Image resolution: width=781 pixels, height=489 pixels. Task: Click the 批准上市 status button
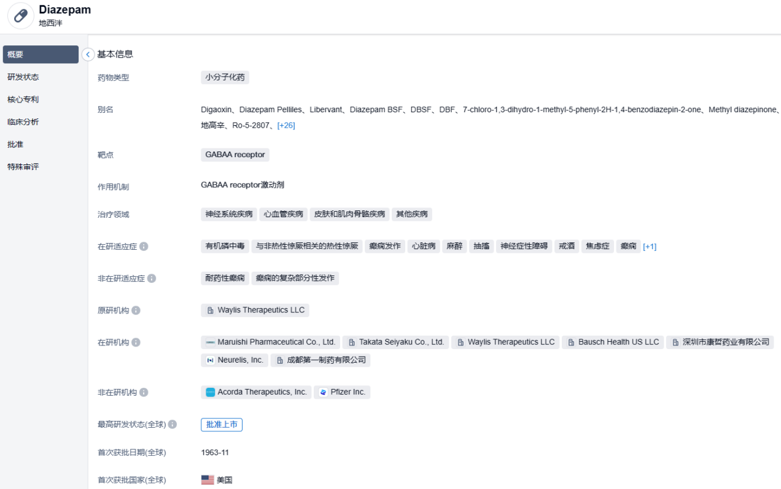pos(221,425)
